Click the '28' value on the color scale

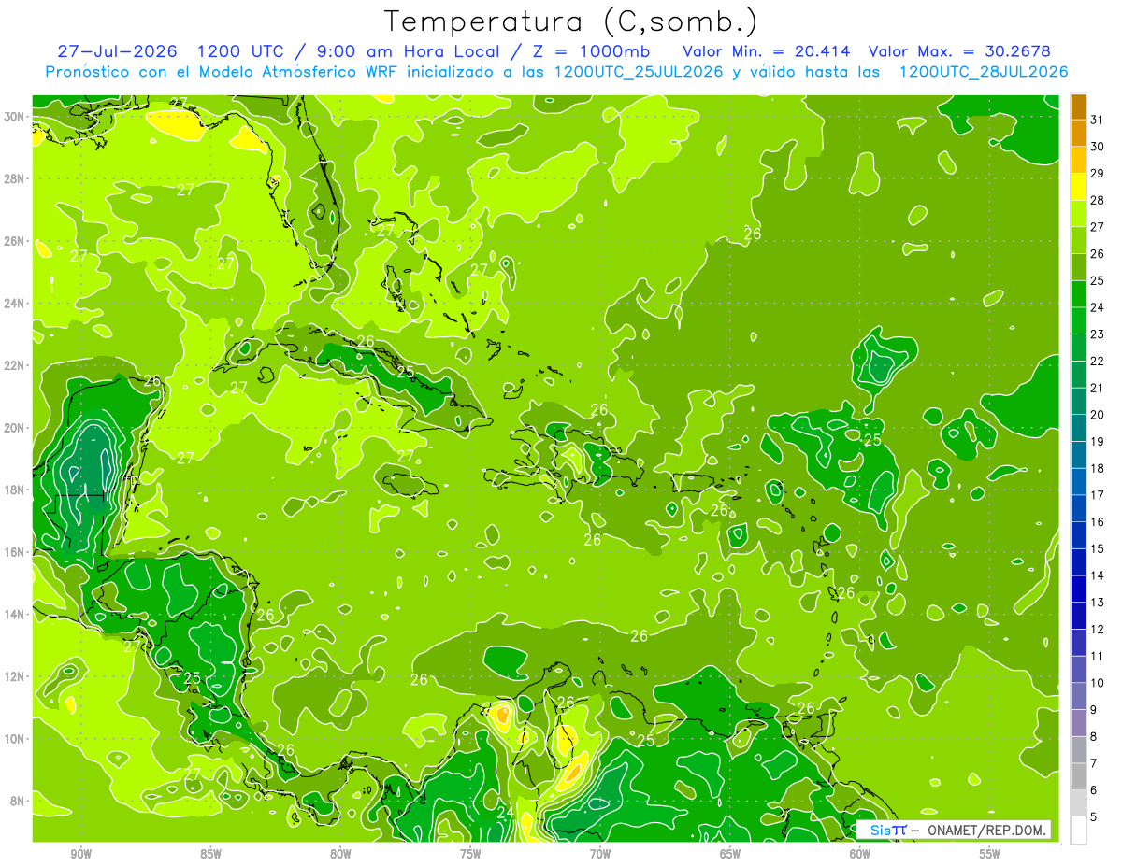tap(1097, 200)
